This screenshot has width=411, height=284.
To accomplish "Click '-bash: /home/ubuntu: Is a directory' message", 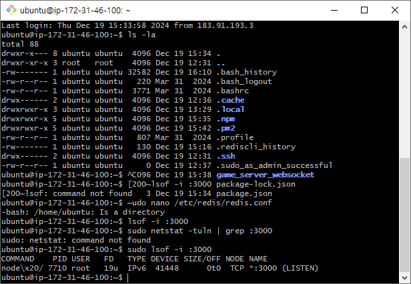I will coord(83,212).
